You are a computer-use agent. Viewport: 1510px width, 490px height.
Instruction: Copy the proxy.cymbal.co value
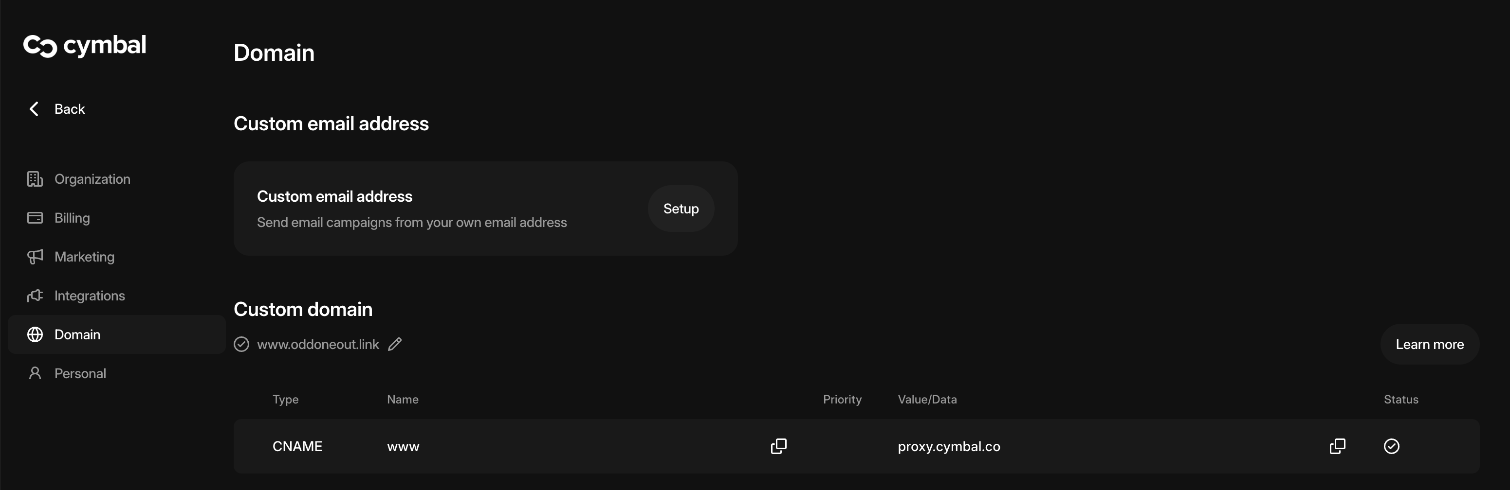tap(1337, 446)
